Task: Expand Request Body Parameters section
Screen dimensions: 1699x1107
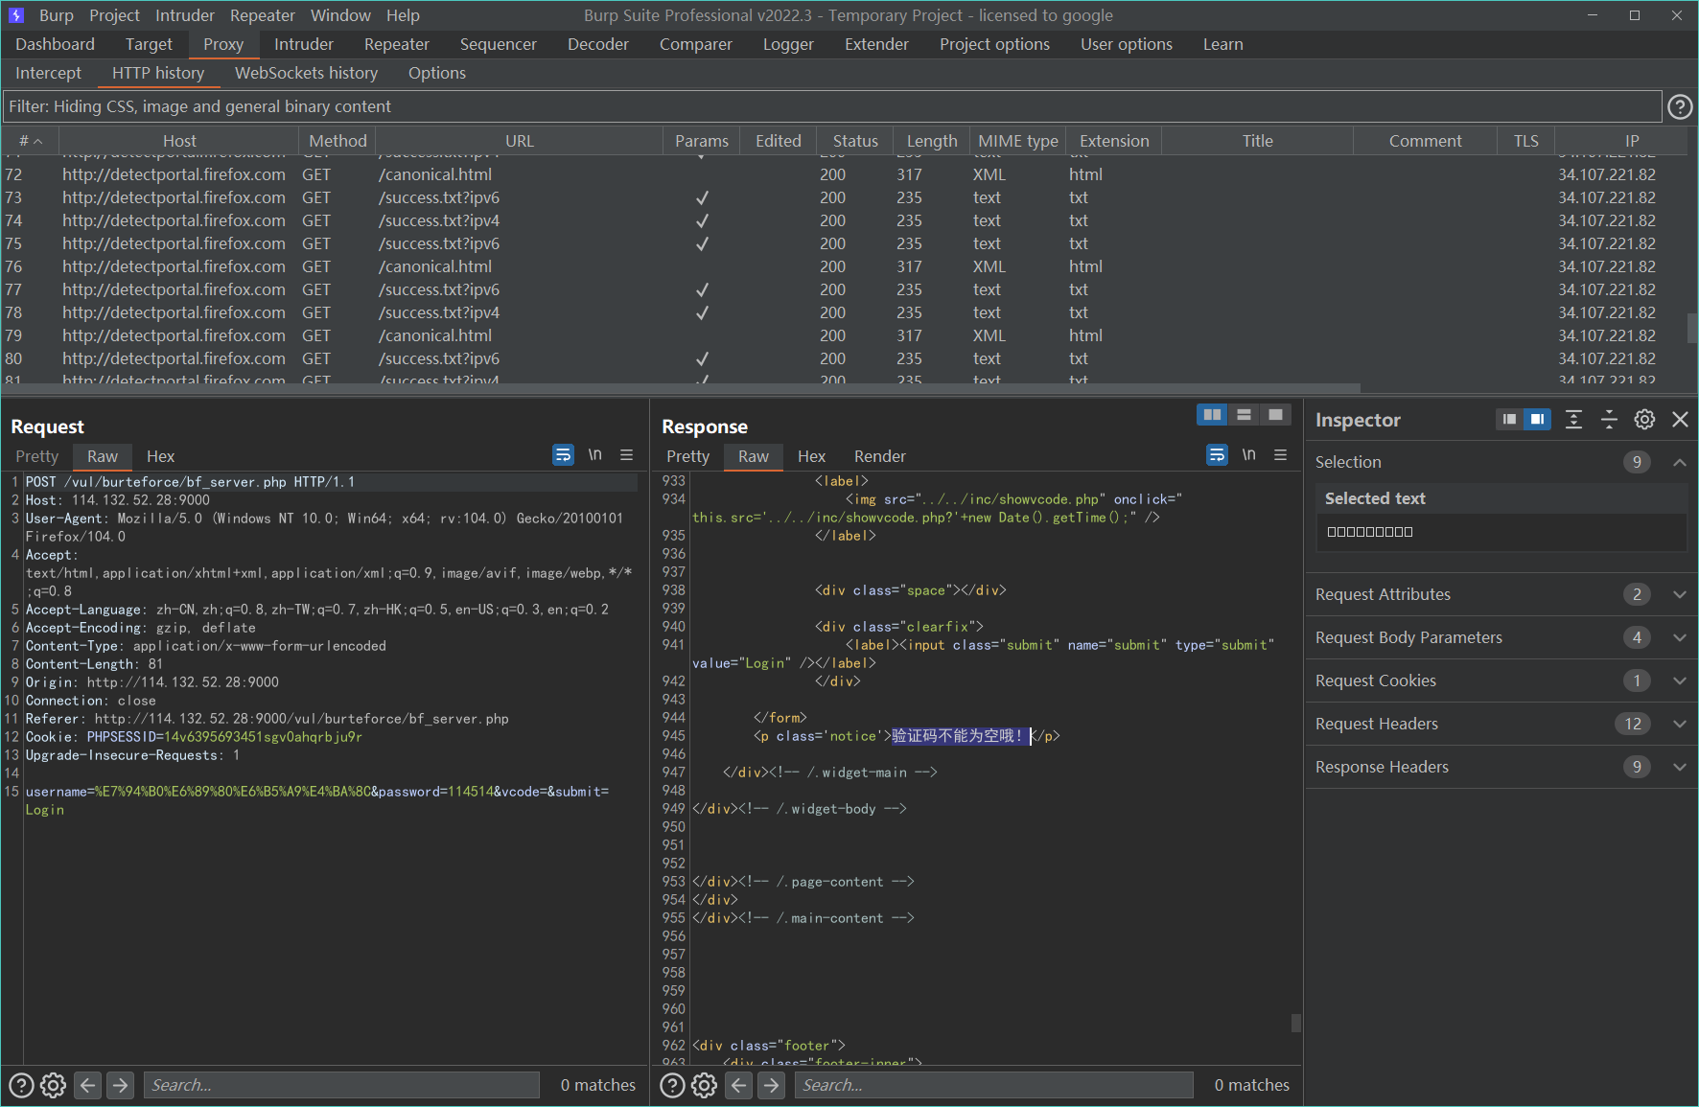Action: click(1680, 637)
